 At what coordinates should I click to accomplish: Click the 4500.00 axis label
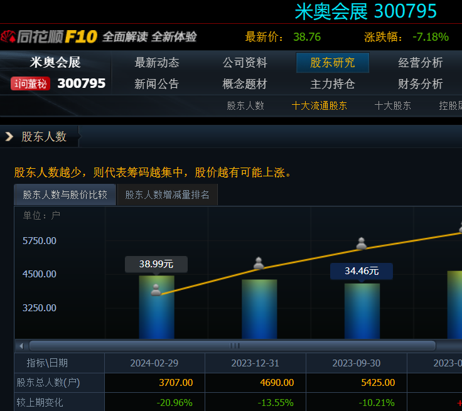click(40, 274)
